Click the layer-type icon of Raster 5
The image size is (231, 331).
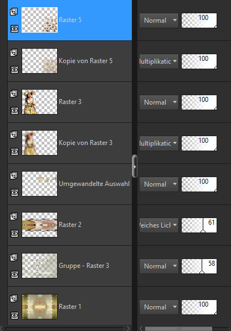tap(14, 12)
